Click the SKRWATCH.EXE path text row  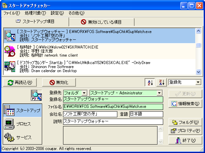[58, 47]
